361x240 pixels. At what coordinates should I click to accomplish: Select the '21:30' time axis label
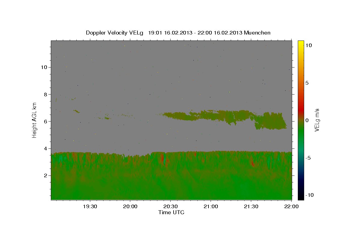click(251, 206)
